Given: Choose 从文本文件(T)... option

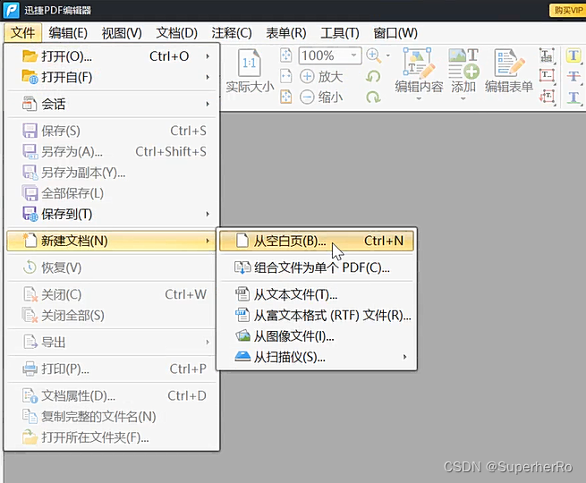Looking at the screenshot, I should (316, 294).
